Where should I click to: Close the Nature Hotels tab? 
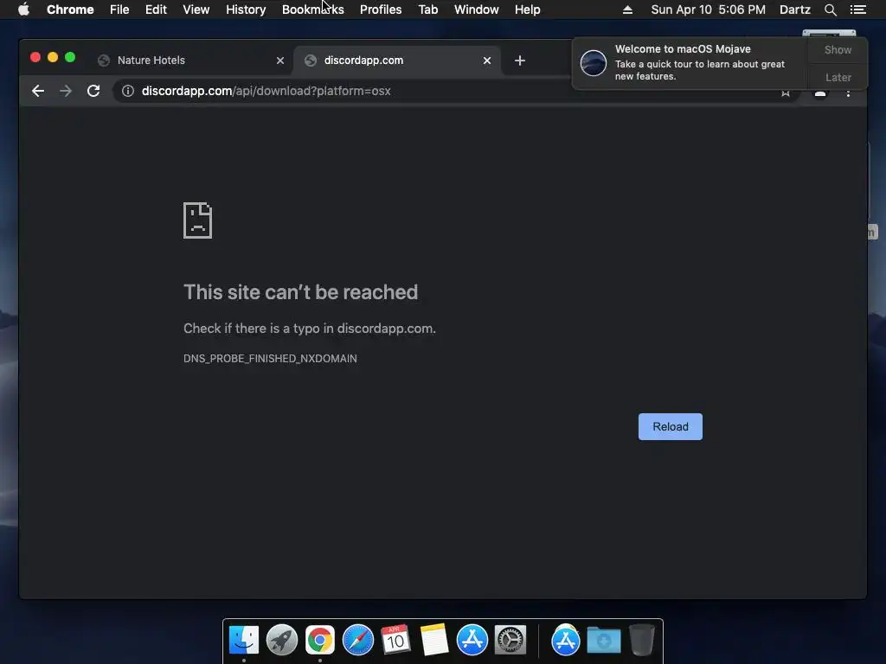pyautogui.click(x=280, y=61)
